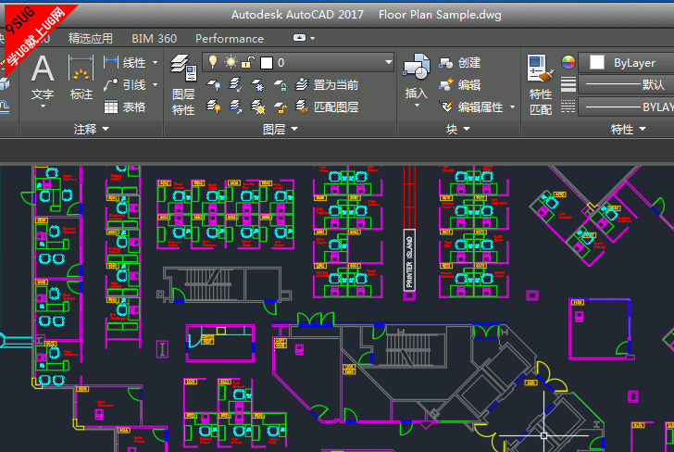Toggle layer 0 lock padlock icon
This screenshot has height=452, width=674.
coord(248,62)
